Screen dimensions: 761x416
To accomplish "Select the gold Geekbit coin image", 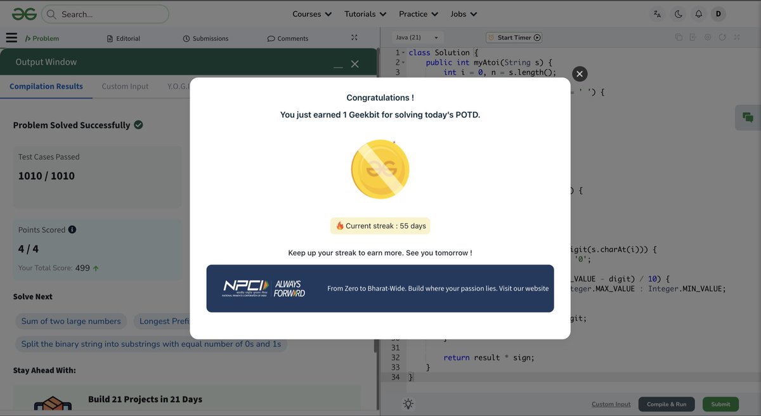I will [x=380, y=169].
